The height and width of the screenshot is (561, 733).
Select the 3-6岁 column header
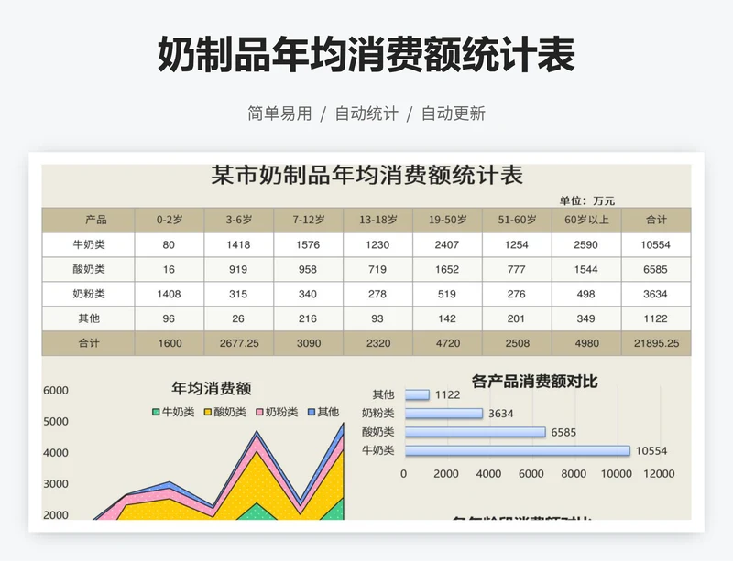point(239,220)
